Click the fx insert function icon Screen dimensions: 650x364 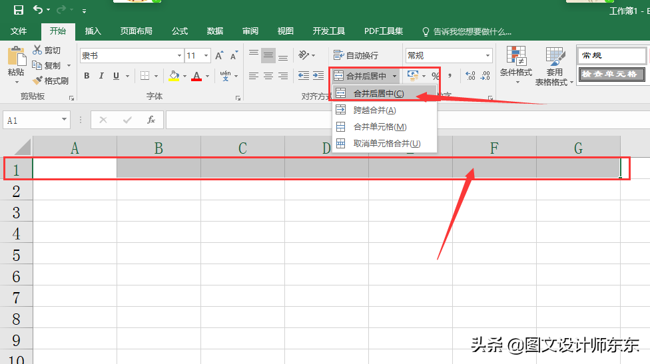tap(151, 120)
